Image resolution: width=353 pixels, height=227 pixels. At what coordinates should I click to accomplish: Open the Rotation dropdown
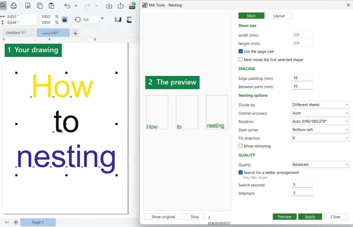point(320,121)
